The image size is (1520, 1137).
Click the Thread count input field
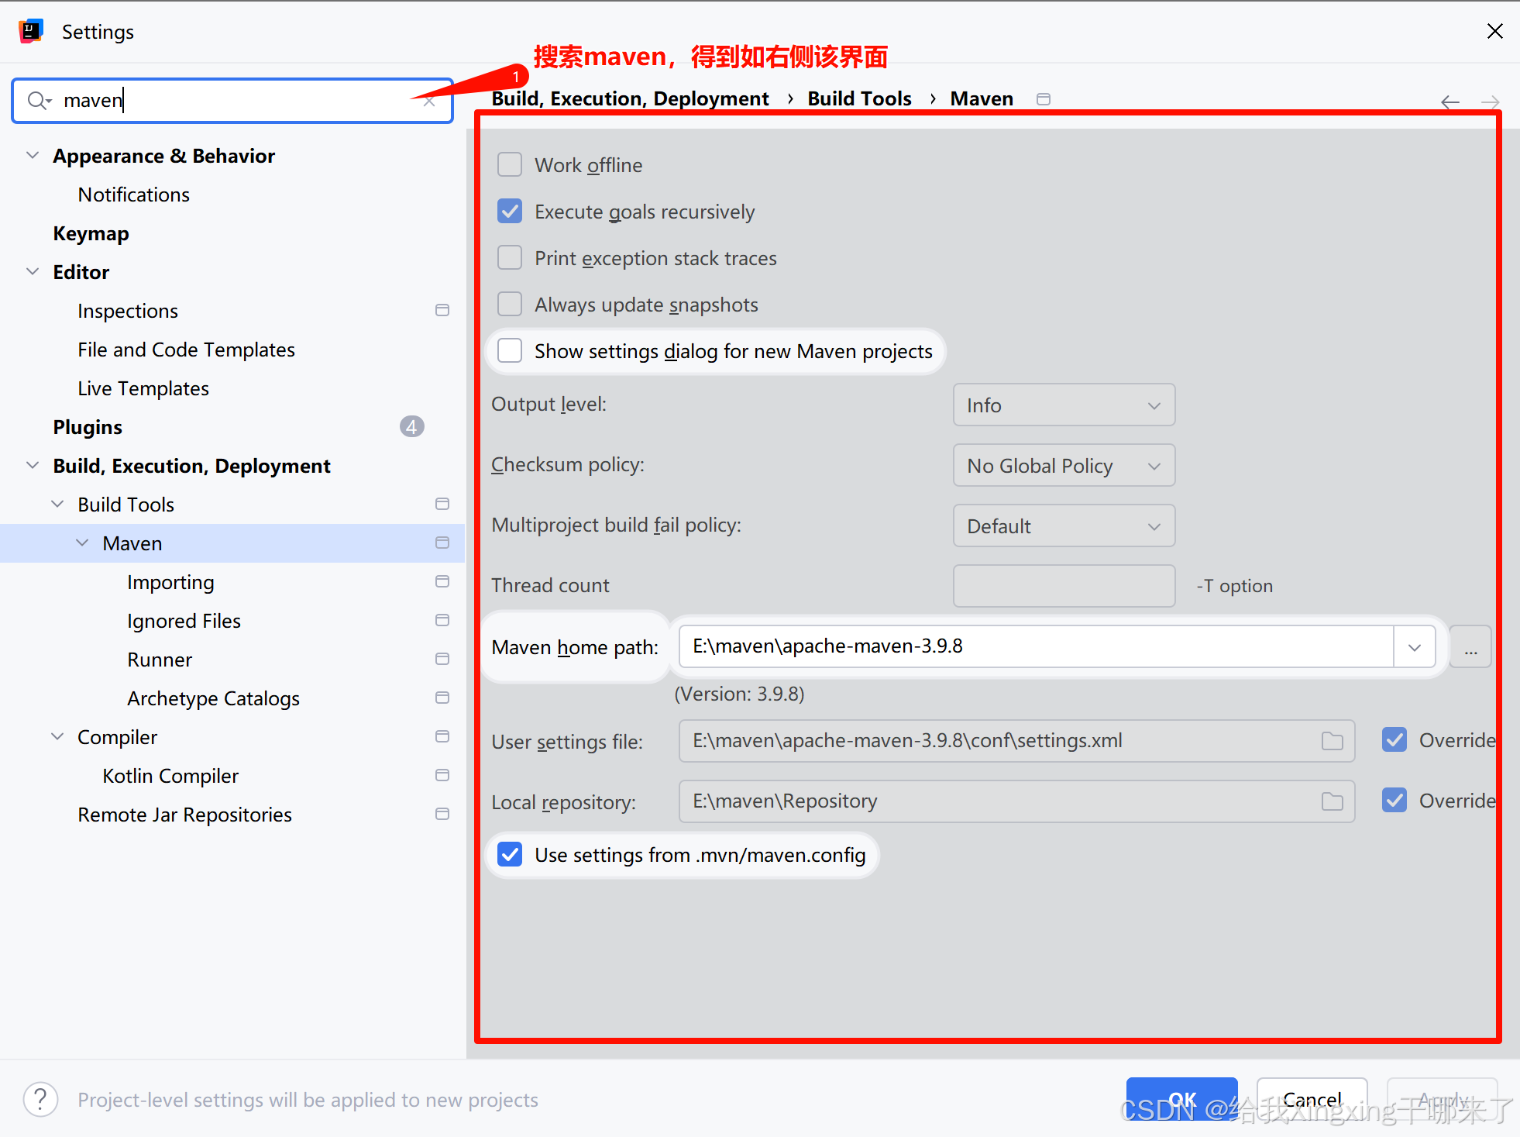point(1063,586)
